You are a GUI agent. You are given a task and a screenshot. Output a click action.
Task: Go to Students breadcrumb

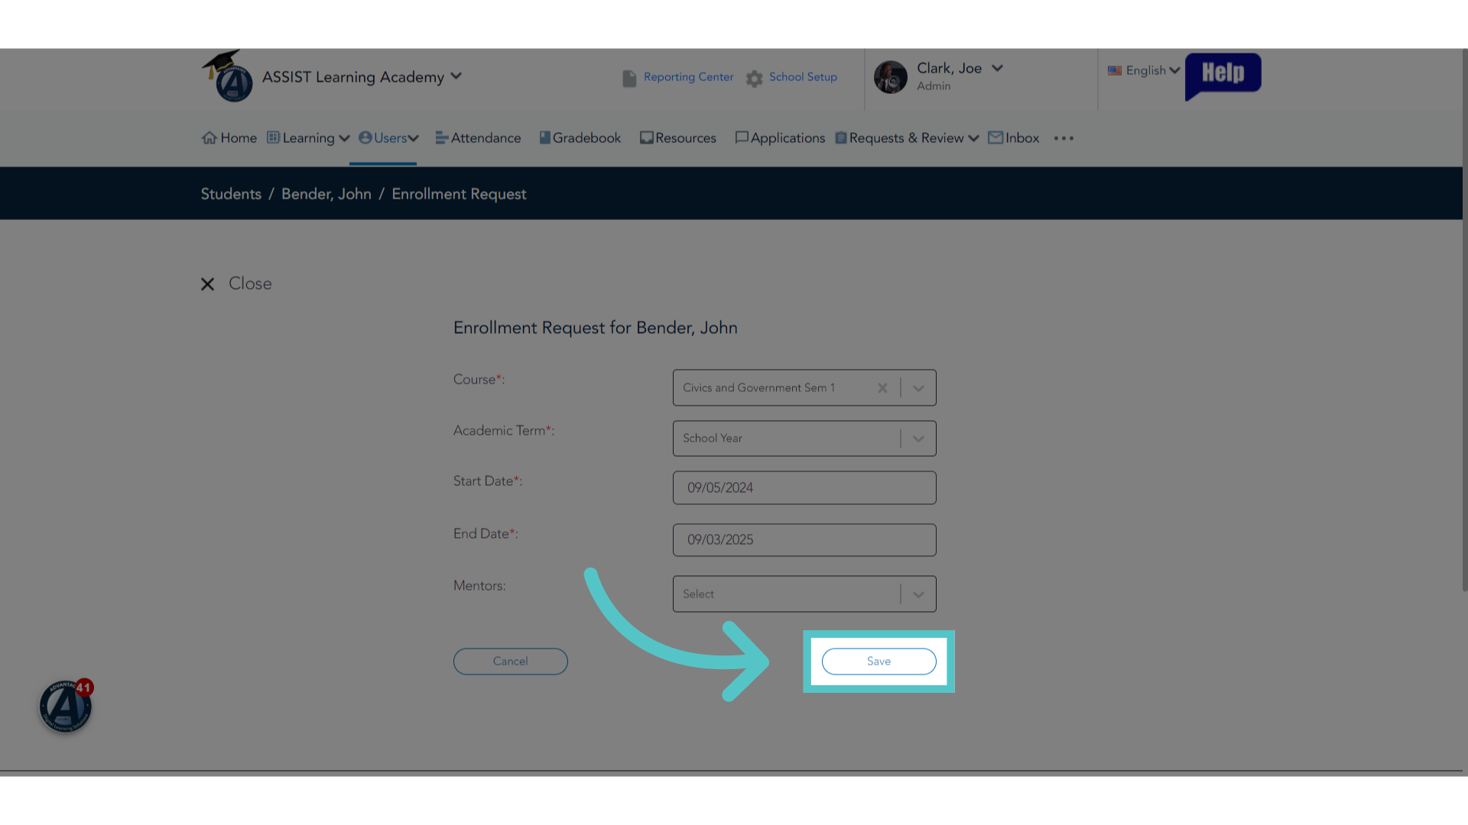coord(231,194)
